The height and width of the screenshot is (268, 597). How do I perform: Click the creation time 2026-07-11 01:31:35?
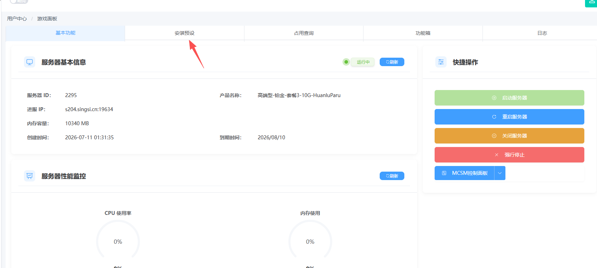point(89,138)
